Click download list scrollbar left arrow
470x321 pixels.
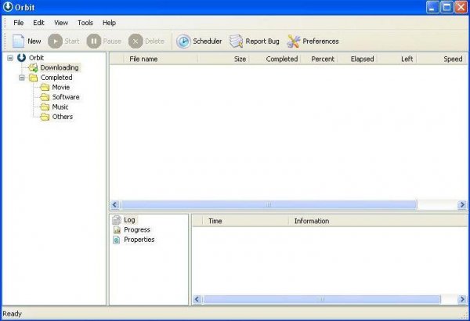[114, 204]
